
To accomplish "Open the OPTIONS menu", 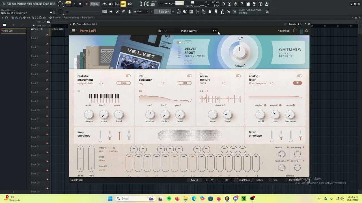I will pyautogui.click(x=38, y=4).
